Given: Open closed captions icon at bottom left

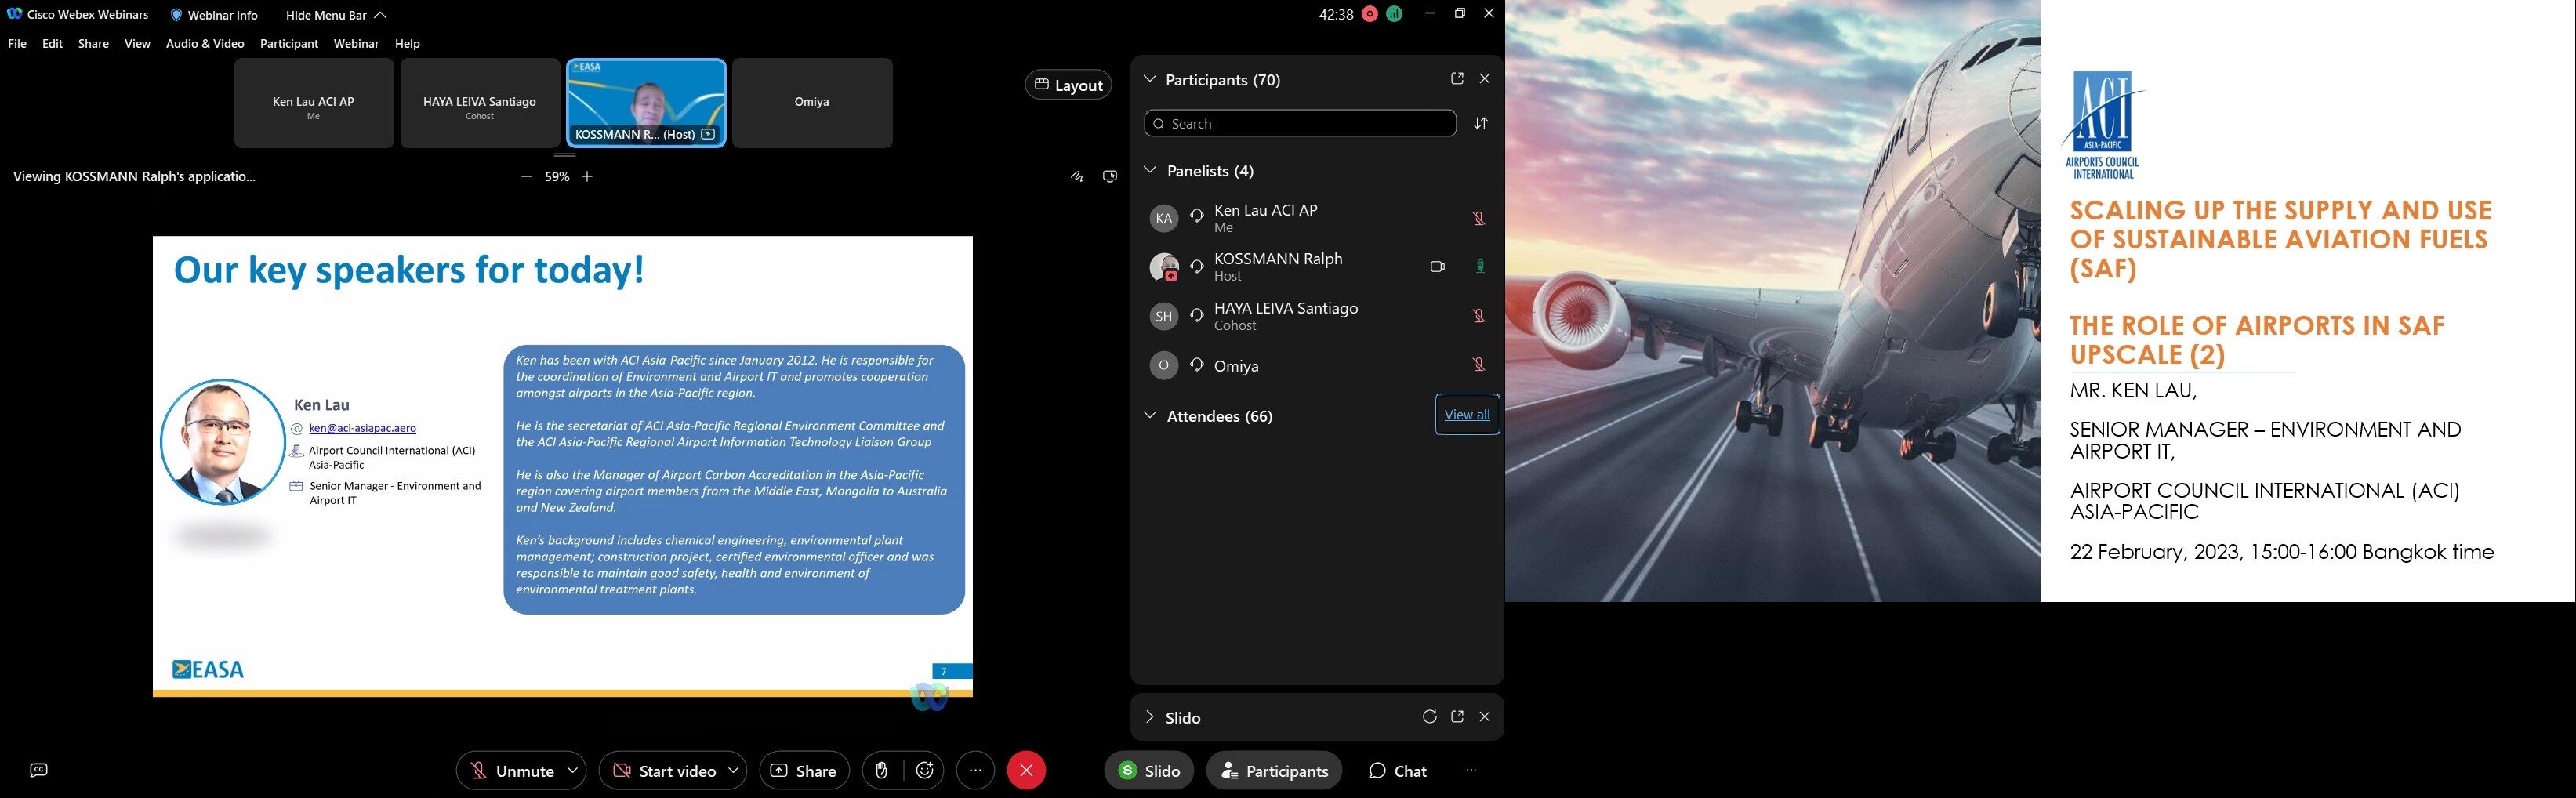Looking at the screenshot, I should pyautogui.click(x=39, y=770).
